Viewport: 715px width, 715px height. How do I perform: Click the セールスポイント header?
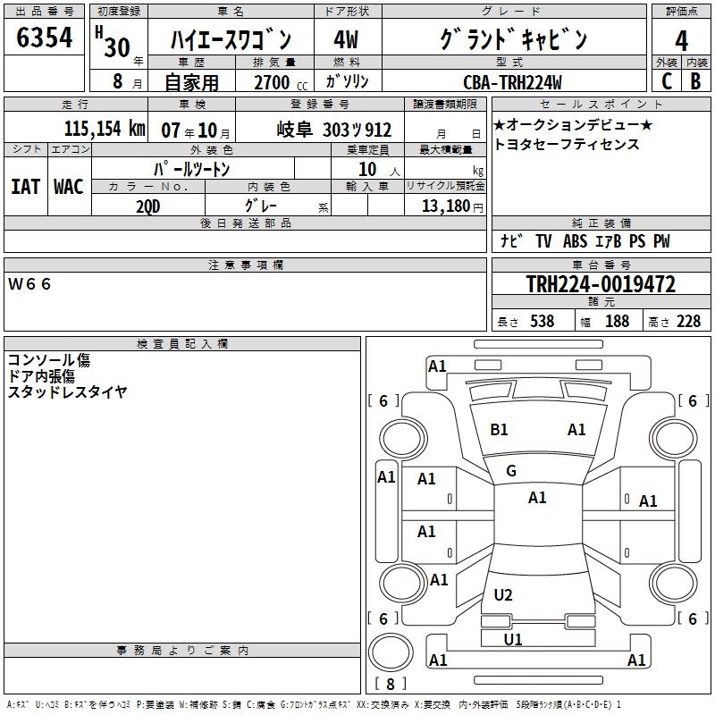pyautogui.click(x=601, y=104)
